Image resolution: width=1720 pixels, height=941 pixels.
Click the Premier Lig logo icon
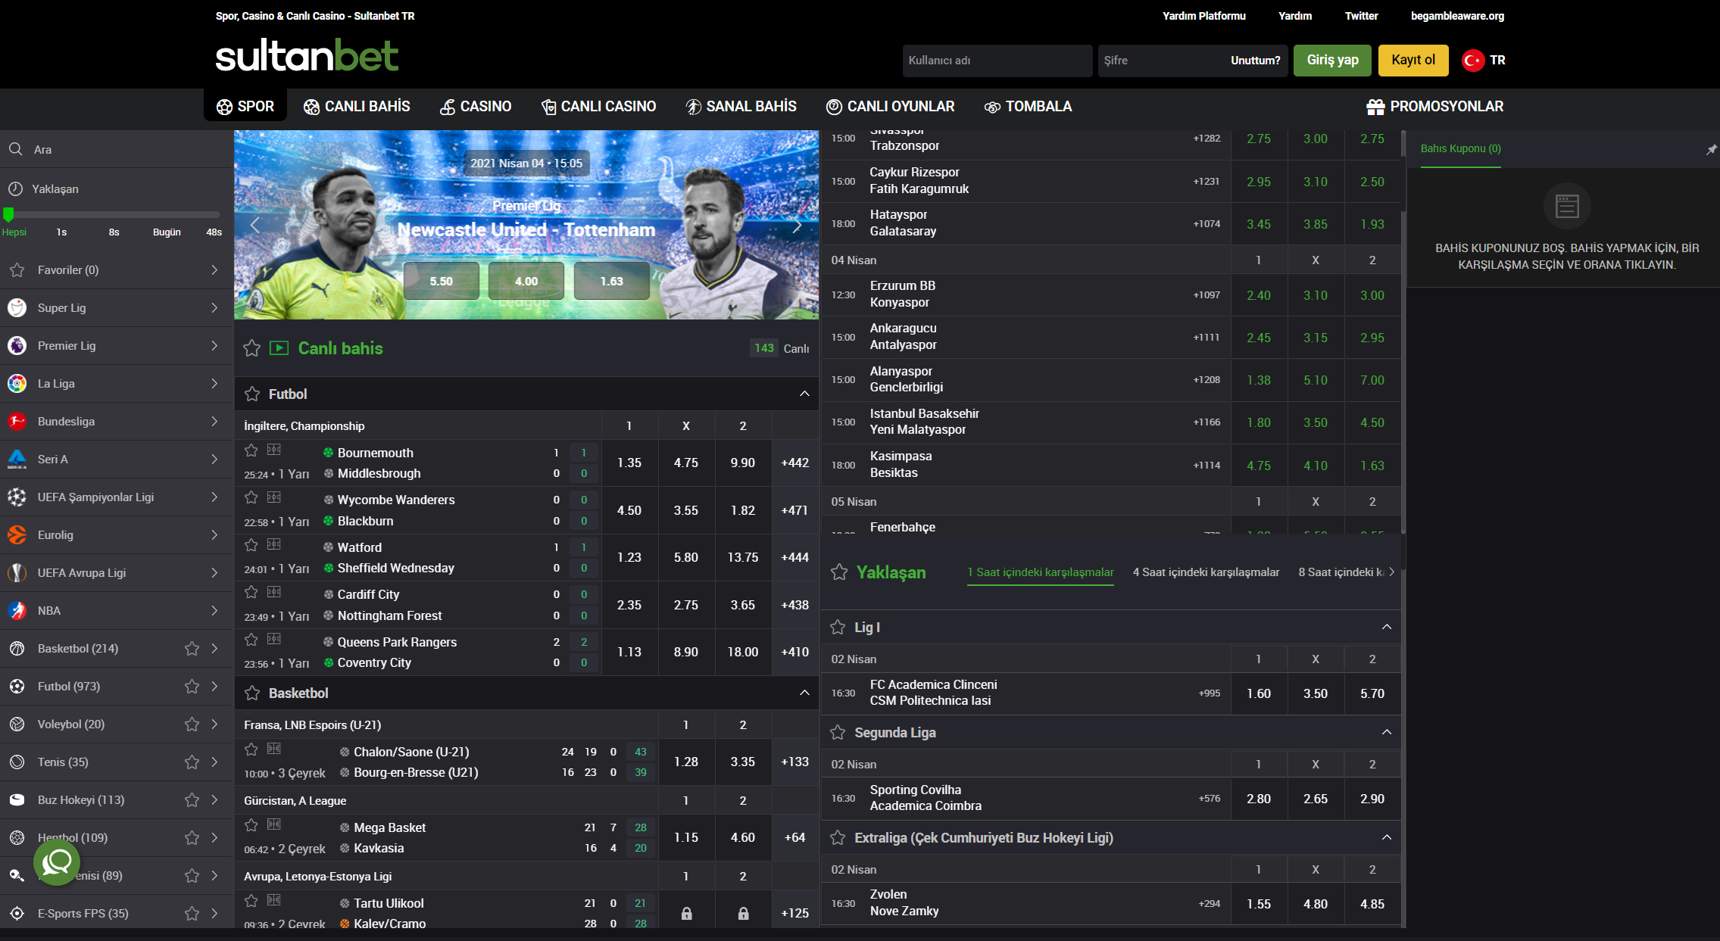pyautogui.click(x=17, y=345)
